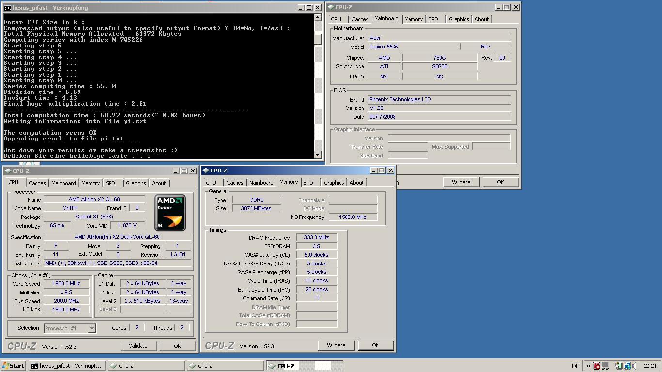Open About tab in Memory window
The height and width of the screenshot is (372, 662).
click(x=356, y=183)
